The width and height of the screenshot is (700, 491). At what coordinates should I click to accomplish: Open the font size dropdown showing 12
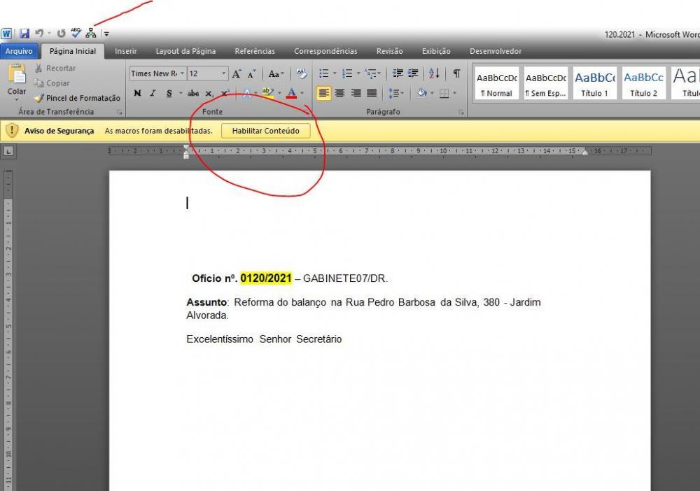click(x=224, y=73)
